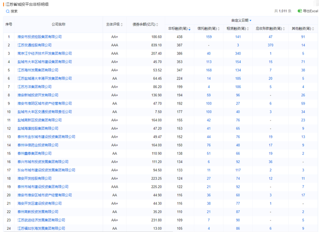Sort by 租赁融资(笔) column arrows
The height and width of the screenshot is (232, 319).
tap(248, 29)
